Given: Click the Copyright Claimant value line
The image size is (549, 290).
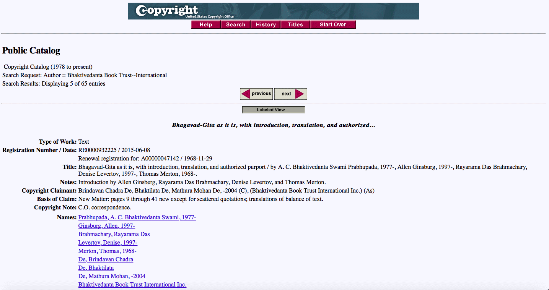Looking at the screenshot, I should pos(226,191).
